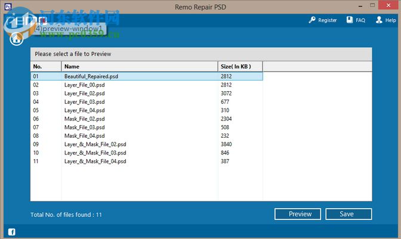Click size value 387
The height and width of the screenshot is (239, 401).
click(x=225, y=161)
